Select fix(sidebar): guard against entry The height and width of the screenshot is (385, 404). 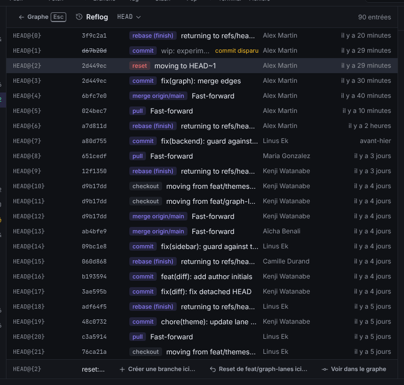(202, 246)
